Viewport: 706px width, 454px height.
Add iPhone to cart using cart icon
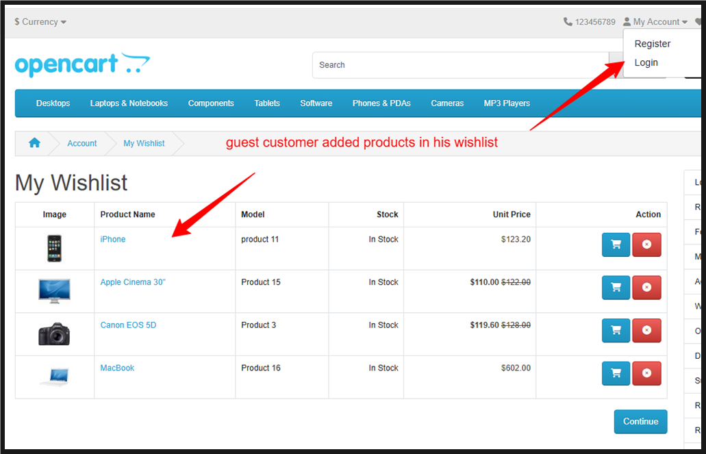pos(616,244)
